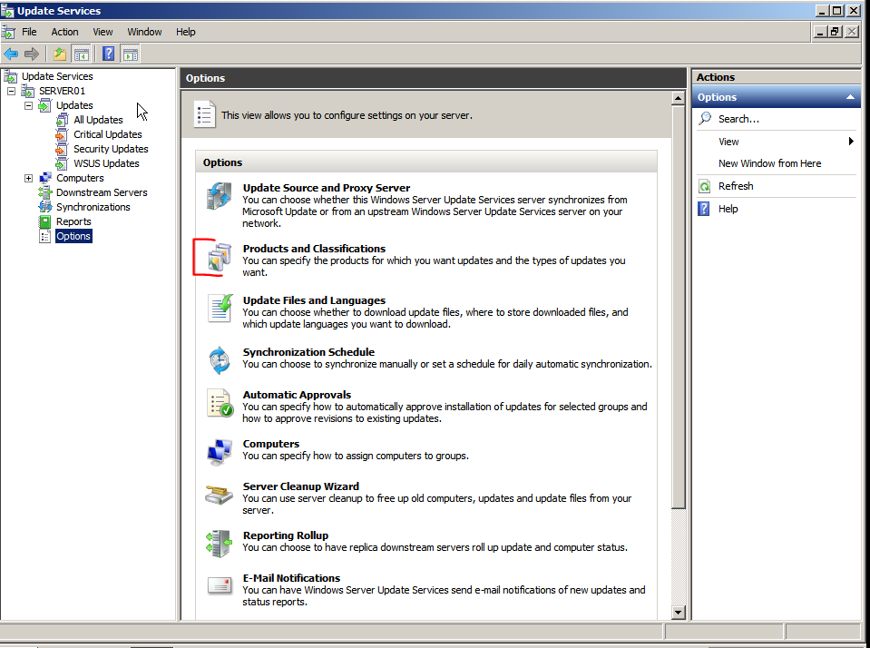Image resolution: width=870 pixels, height=648 pixels.
Task: Click the Reporting Rollup server icon
Action: [x=220, y=543]
